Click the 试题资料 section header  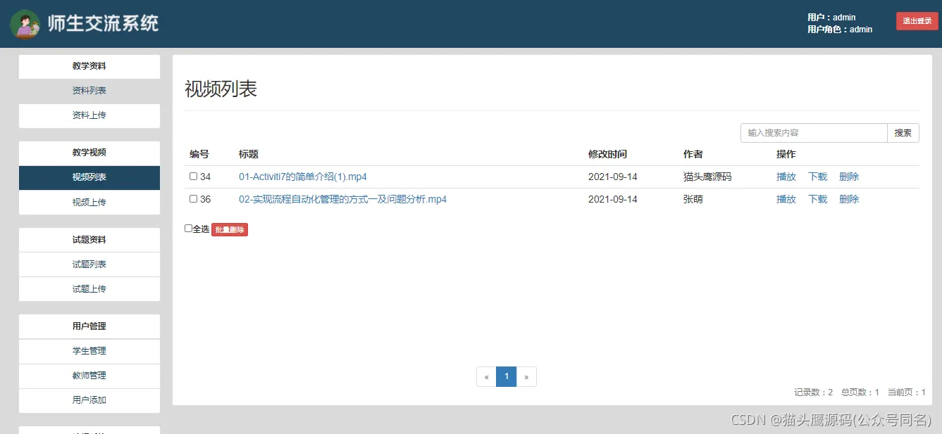pyautogui.click(x=89, y=240)
